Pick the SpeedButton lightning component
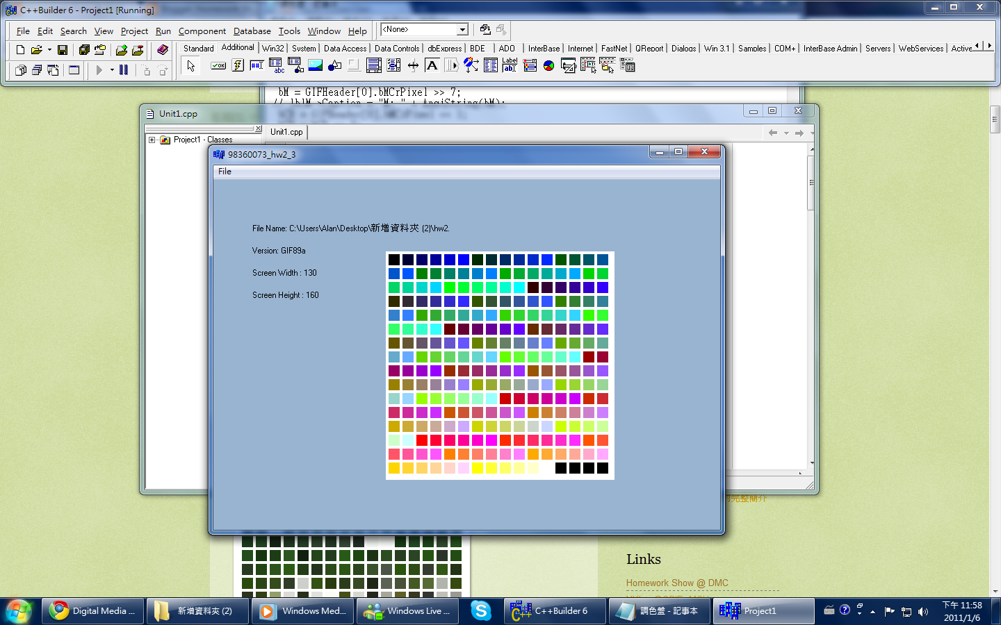Screen dimensions: 1001x625 (238, 66)
